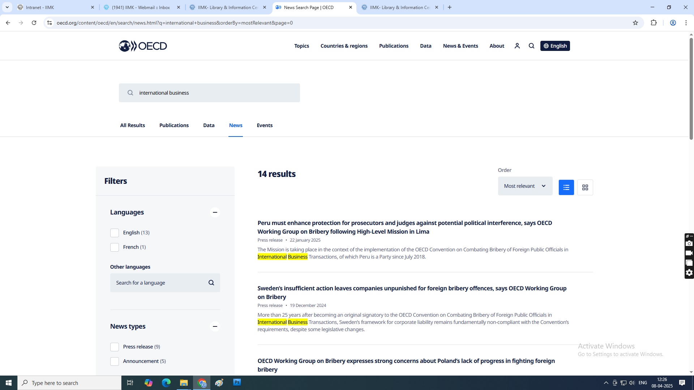
Task: Open the user account icon
Action: pos(517,46)
